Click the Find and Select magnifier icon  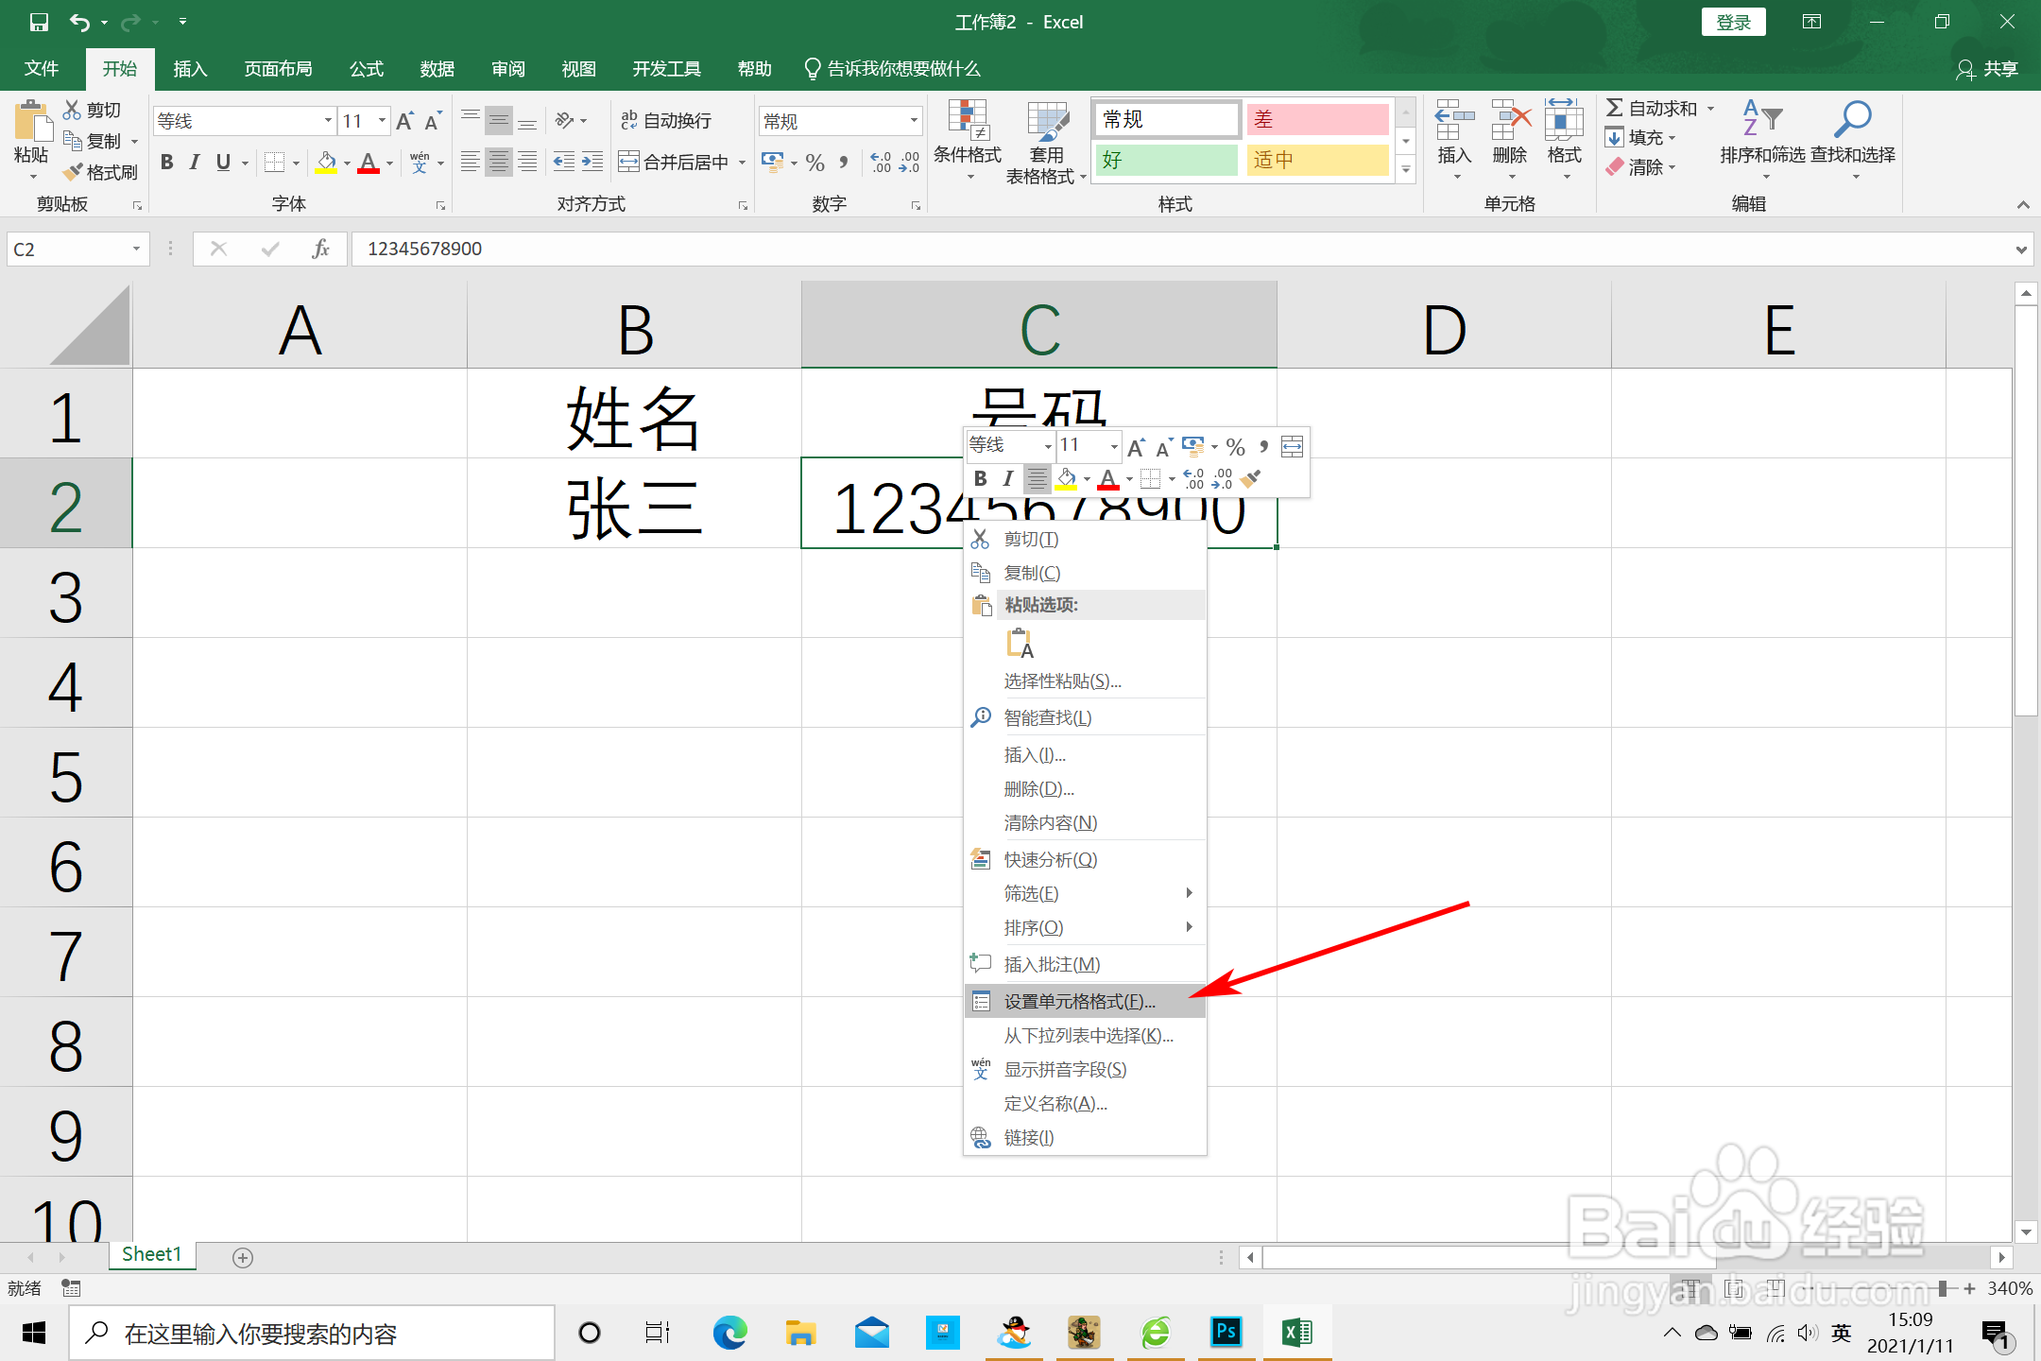[x=1852, y=120]
